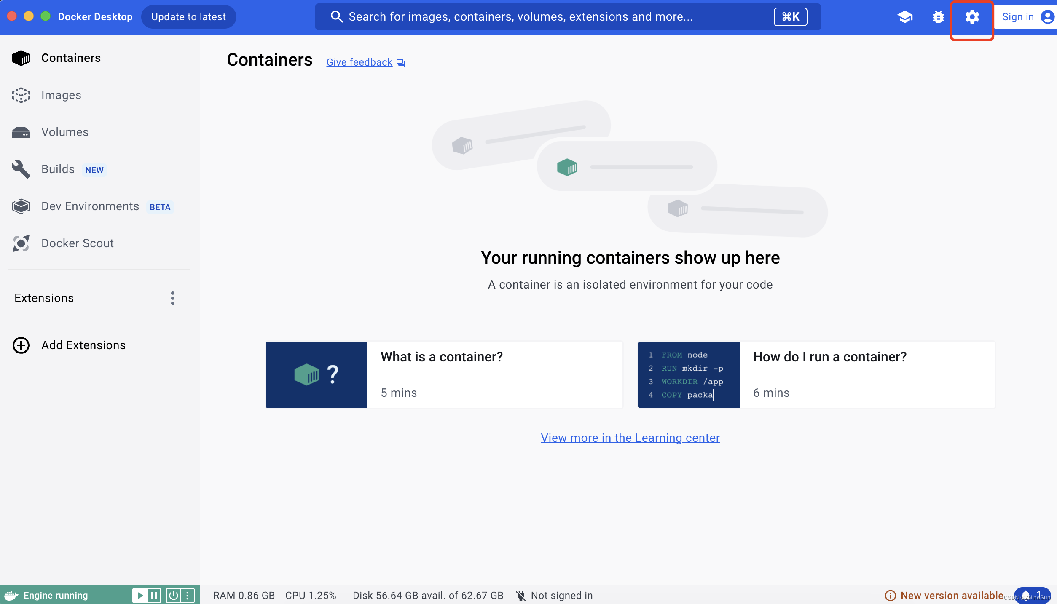Navigate to Images section
Viewport: 1057px width, 604px height.
61,95
